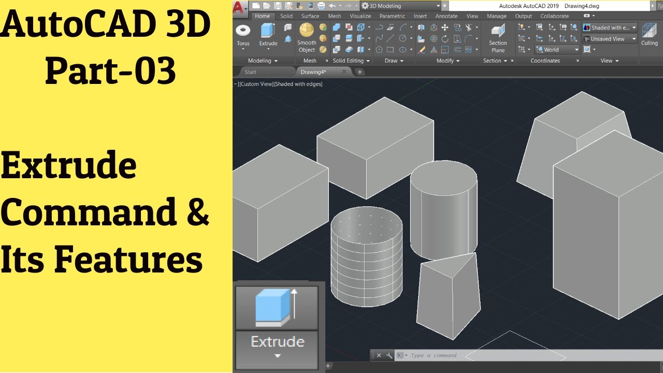This screenshot has height=373, width=663.
Task: Expand the Modeling panel title
Action: tap(263, 61)
